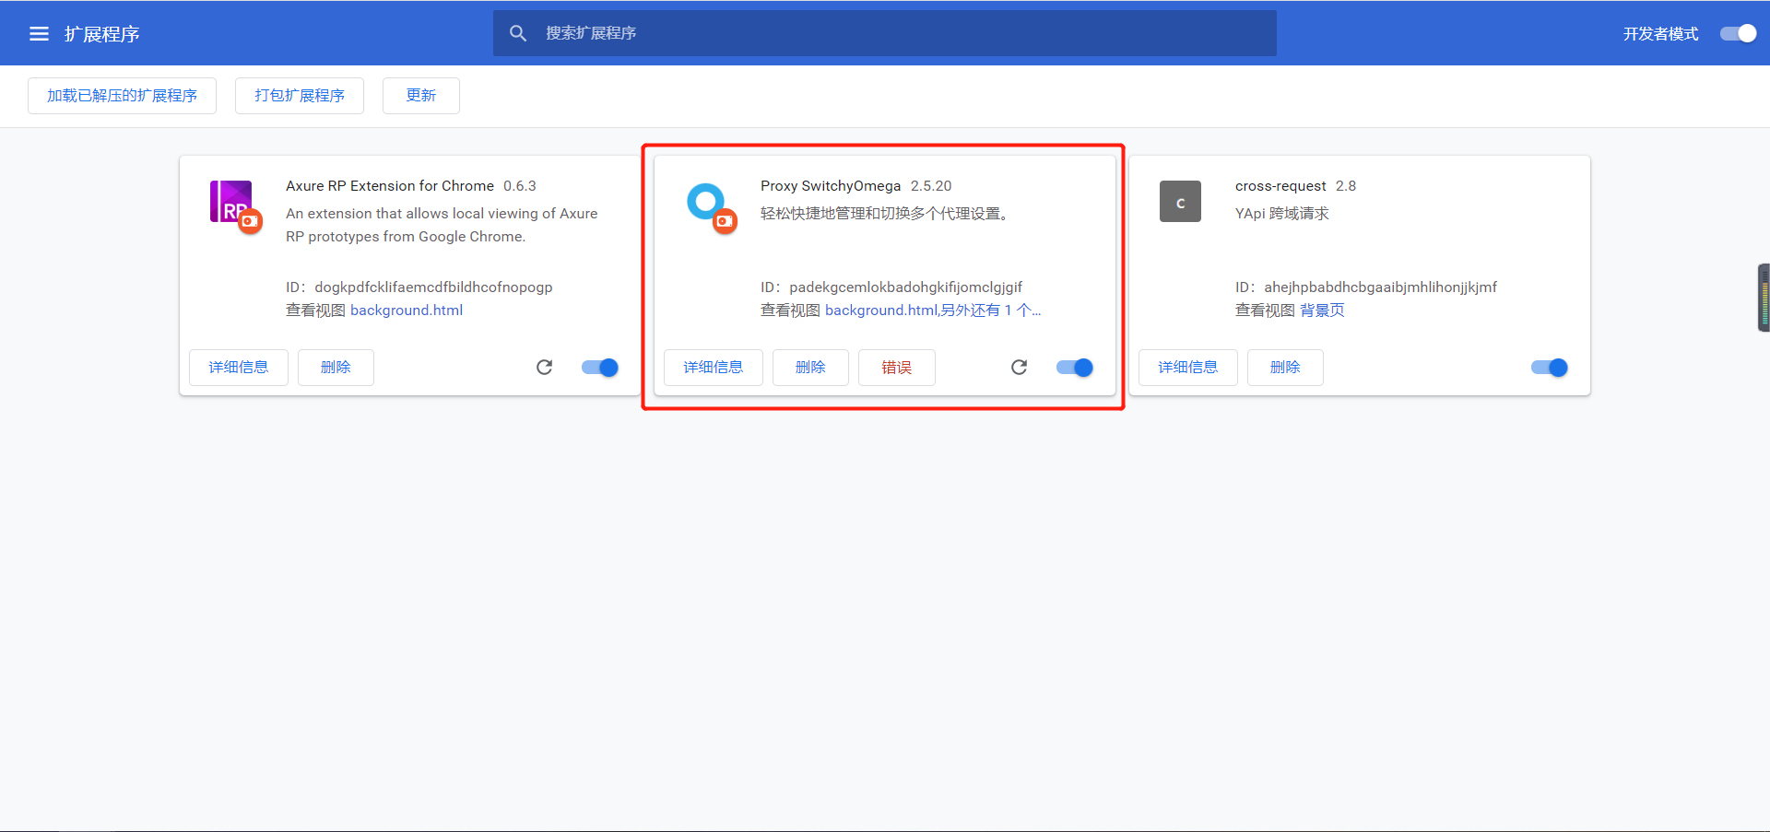This screenshot has width=1770, height=832.
Task: Click the search magnifier icon
Action: click(x=518, y=32)
